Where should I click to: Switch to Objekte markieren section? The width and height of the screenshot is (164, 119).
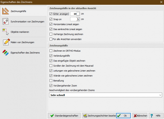click(x=24, y=32)
